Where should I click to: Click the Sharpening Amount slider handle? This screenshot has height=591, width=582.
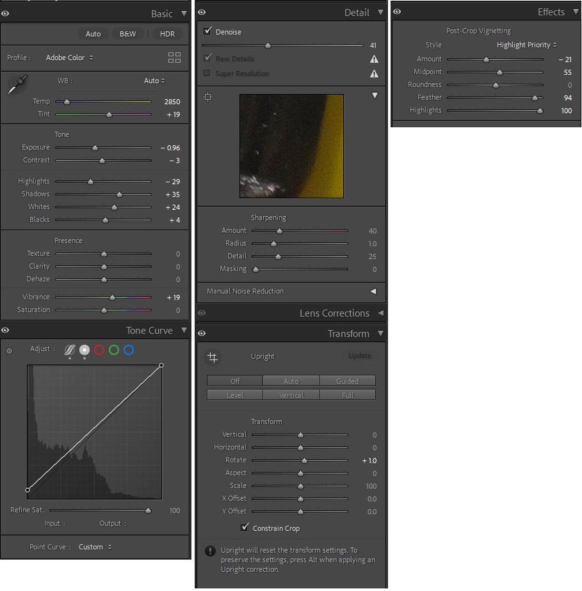pyautogui.click(x=280, y=231)
